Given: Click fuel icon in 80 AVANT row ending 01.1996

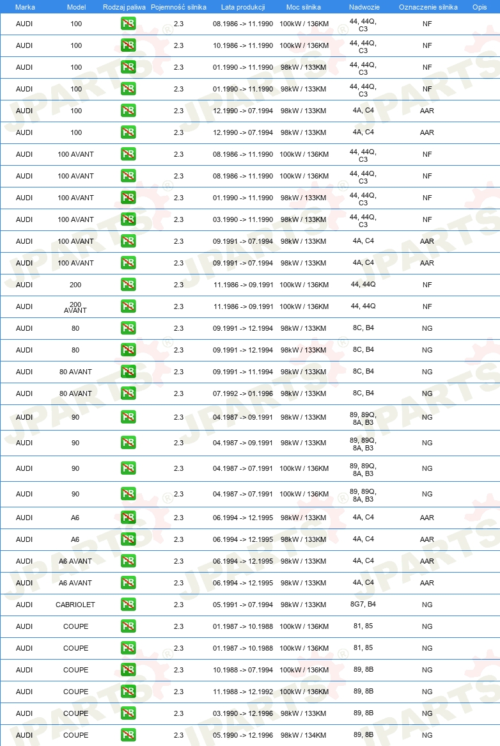Looking at the screenshot, I should click(129, 393).
